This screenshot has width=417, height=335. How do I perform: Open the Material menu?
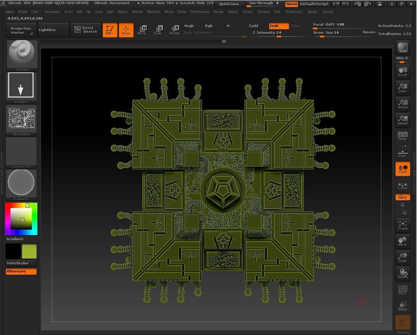(153, 12)
